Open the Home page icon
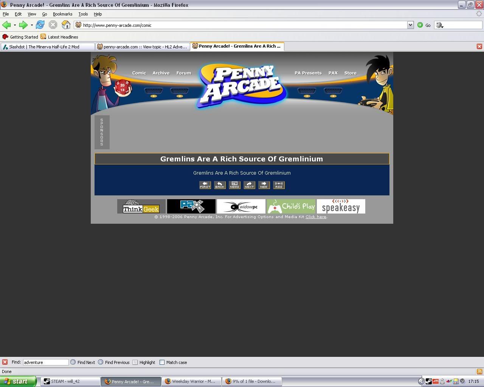 66,25
